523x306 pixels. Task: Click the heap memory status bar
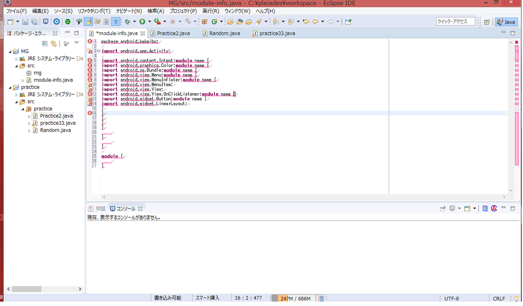point(294,299)
